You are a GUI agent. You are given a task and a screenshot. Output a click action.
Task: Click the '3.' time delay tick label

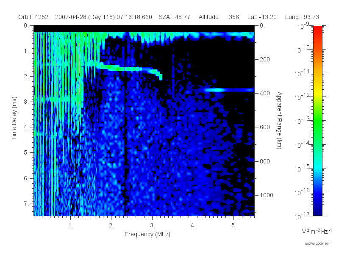pyautogui.click(x=26, y=102)
